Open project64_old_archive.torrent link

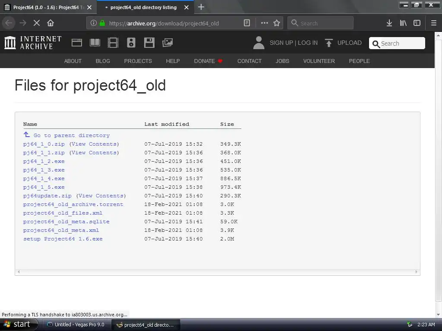click(73, 204)
